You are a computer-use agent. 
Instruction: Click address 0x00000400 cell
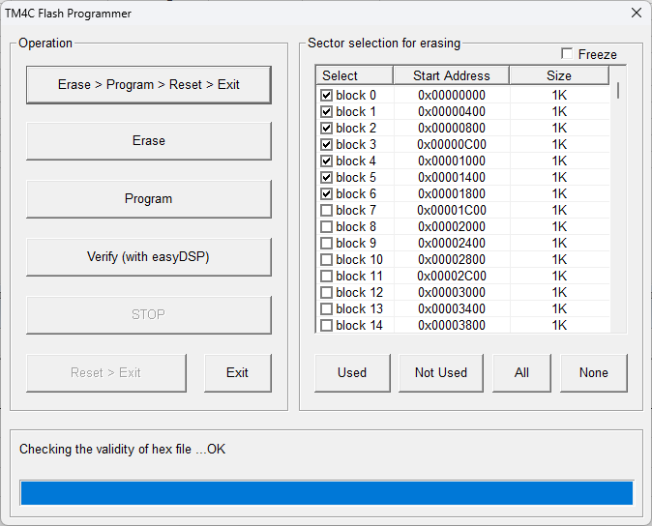452,112
